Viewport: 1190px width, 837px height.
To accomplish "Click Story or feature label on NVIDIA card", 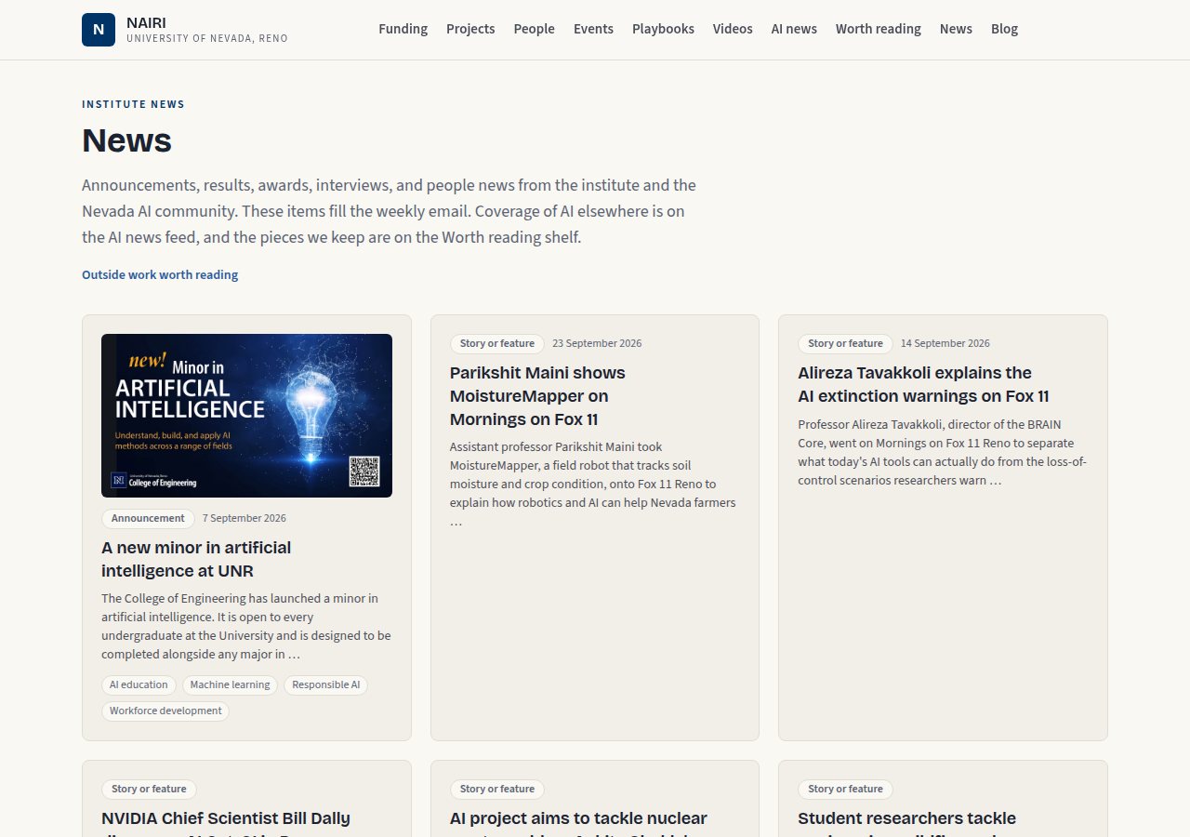I will 149,789.
